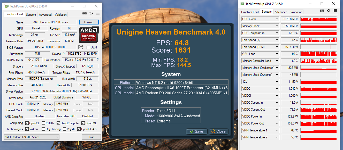The height and width of the screenshot is (150, 343).
Task: Open hamburger menu in Sensors window
Action: pyautogui.click(x=335, y=11)
